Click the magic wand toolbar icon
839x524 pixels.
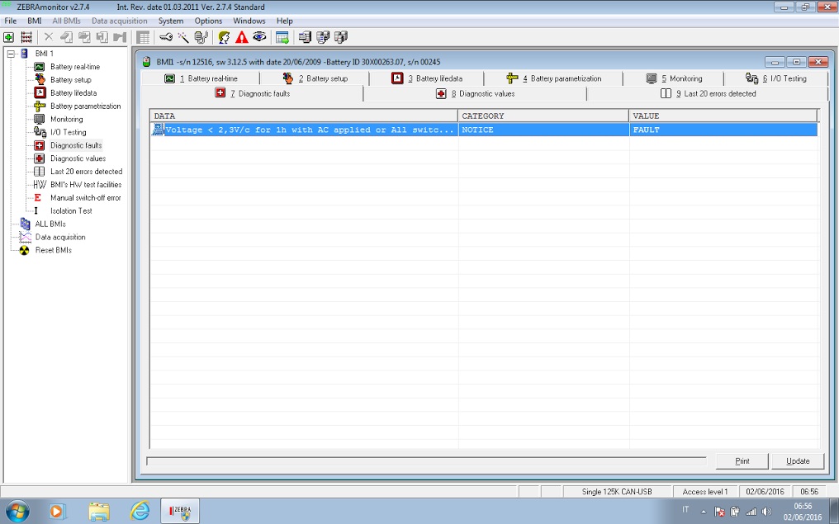click(183, 37)
